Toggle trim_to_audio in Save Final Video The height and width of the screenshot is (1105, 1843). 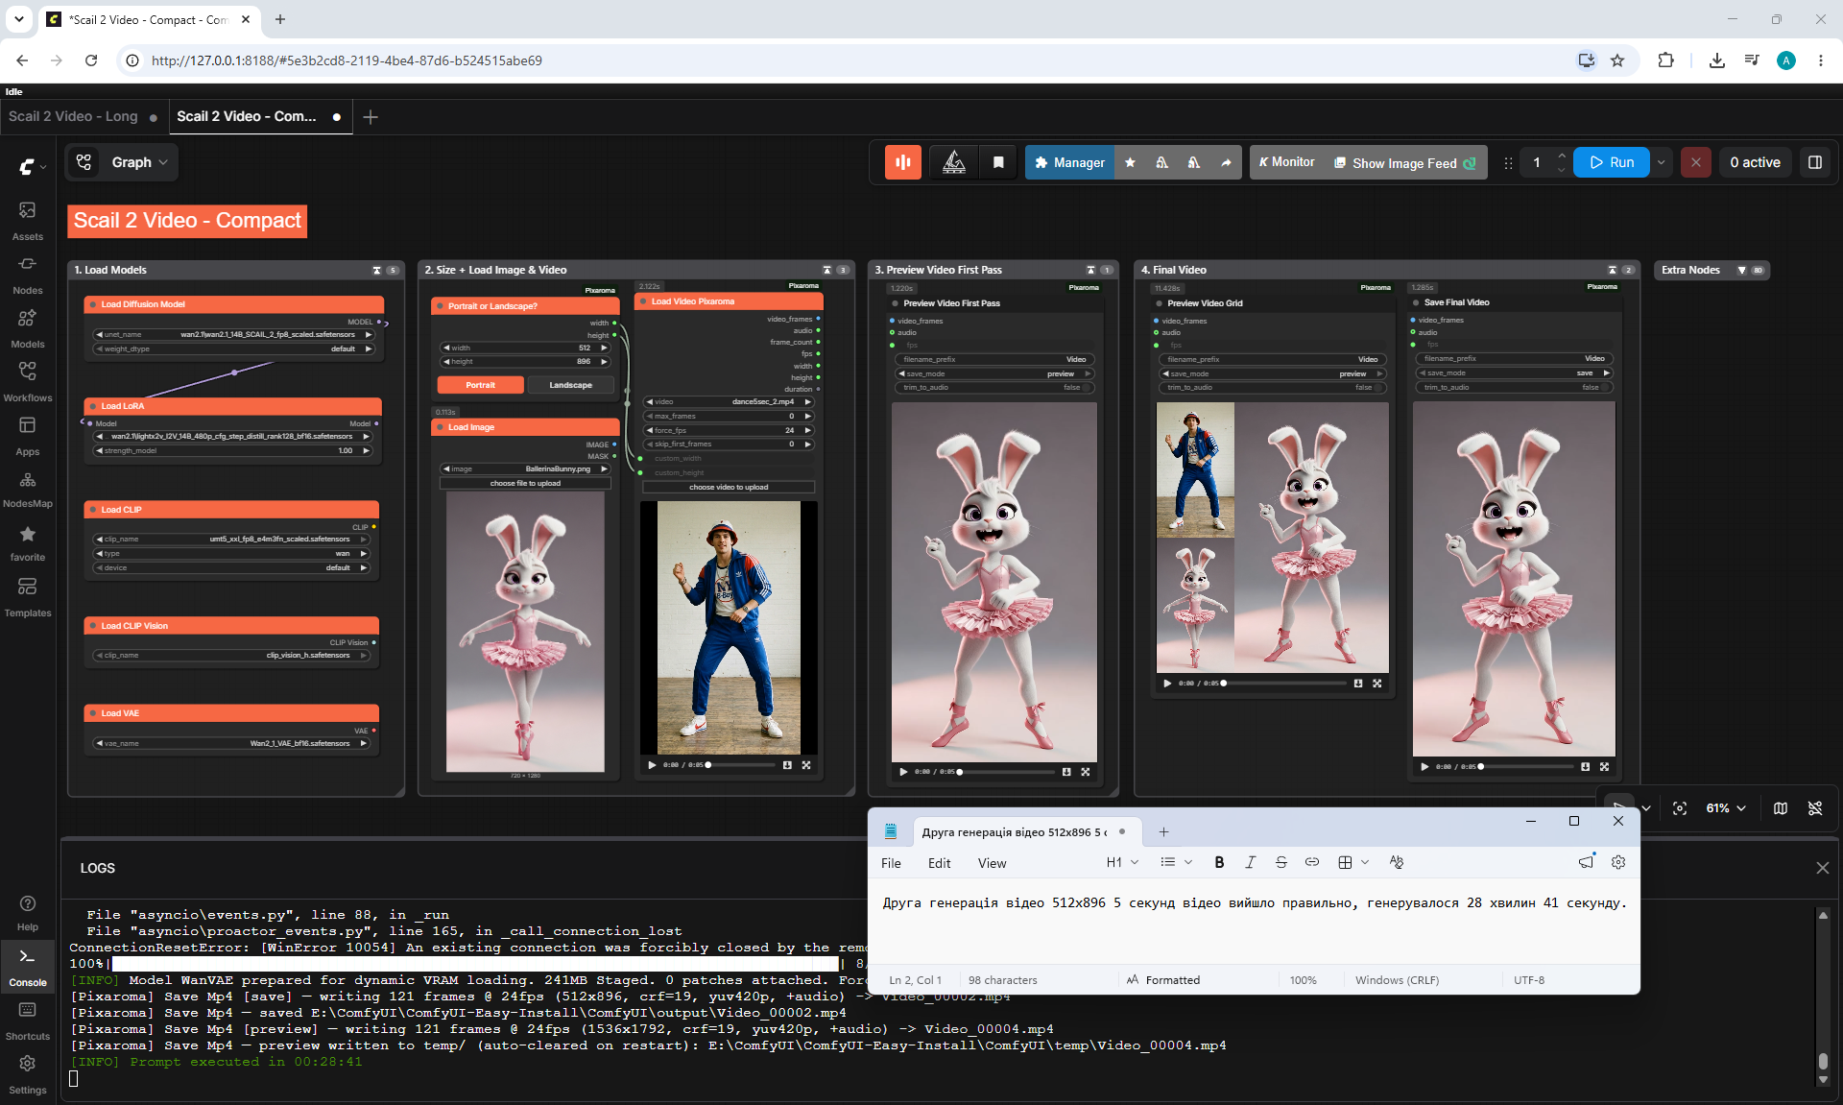[1515, 388]
